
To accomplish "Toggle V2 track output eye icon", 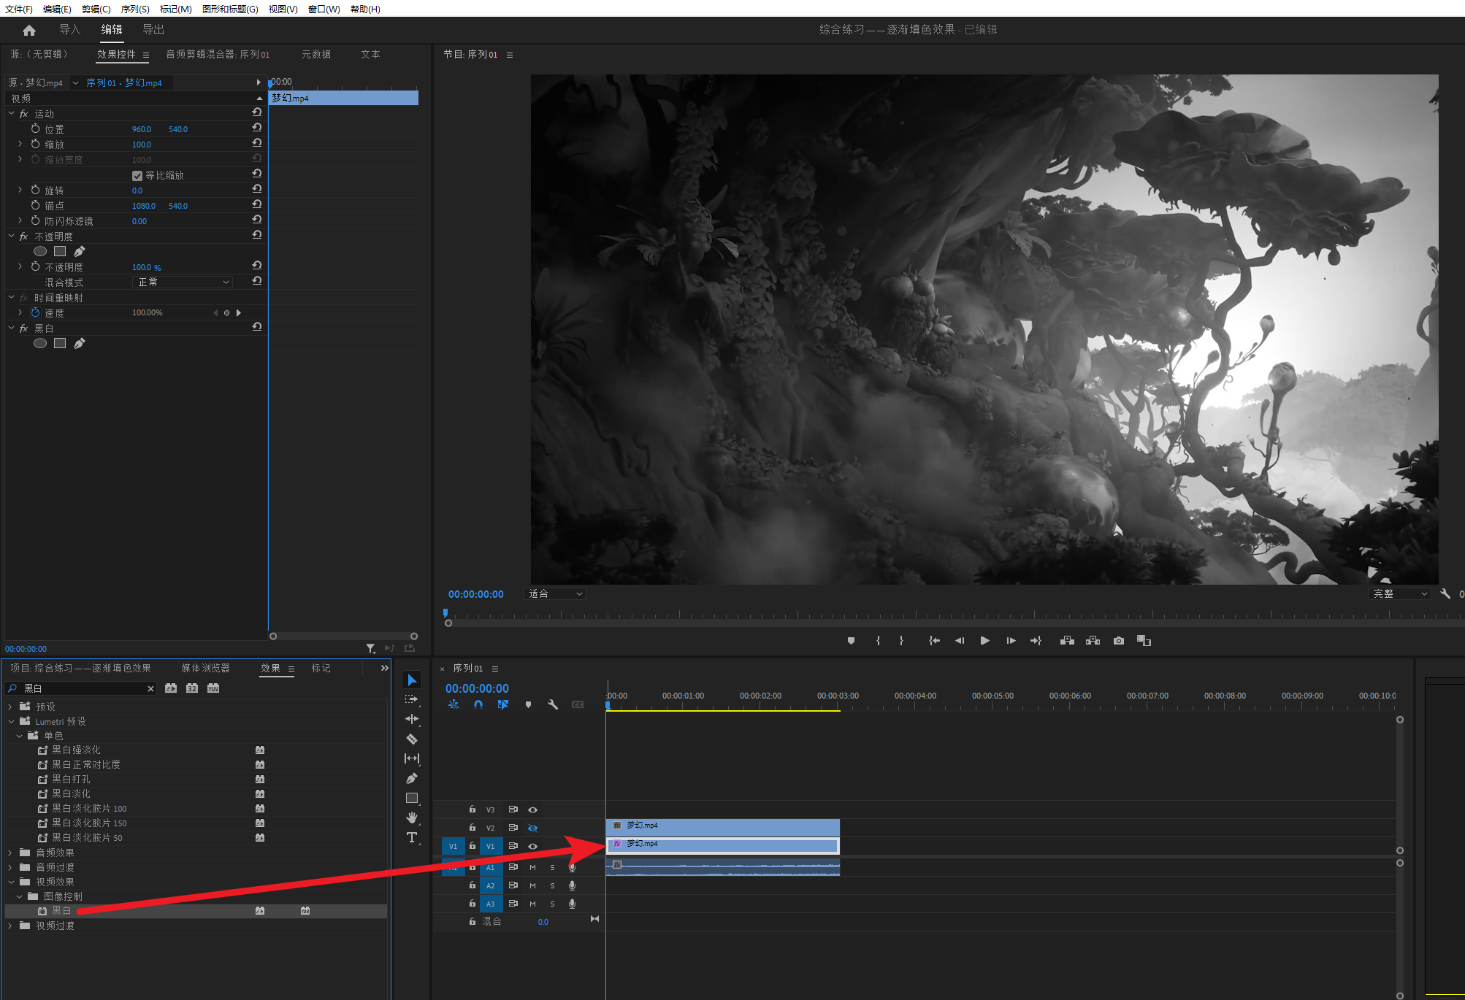I will pos(533,828).
